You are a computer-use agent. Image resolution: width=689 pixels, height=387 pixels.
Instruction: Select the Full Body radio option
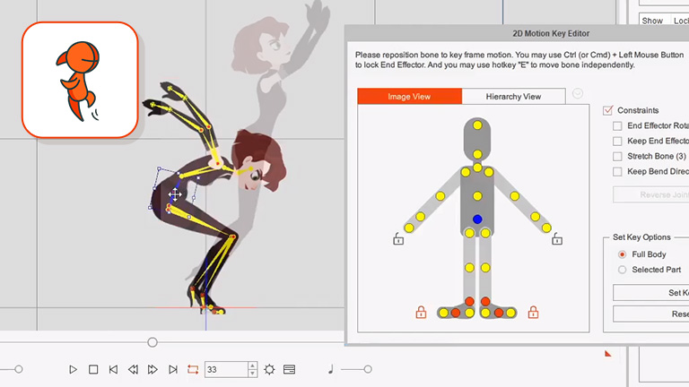[x=622, y=254]
